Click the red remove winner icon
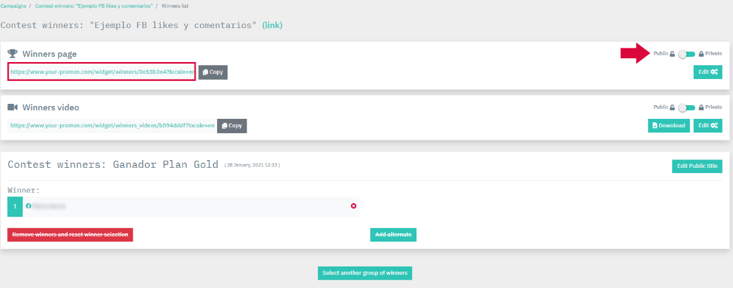This screenshot has height=288, width=733. tap(354, 206)
